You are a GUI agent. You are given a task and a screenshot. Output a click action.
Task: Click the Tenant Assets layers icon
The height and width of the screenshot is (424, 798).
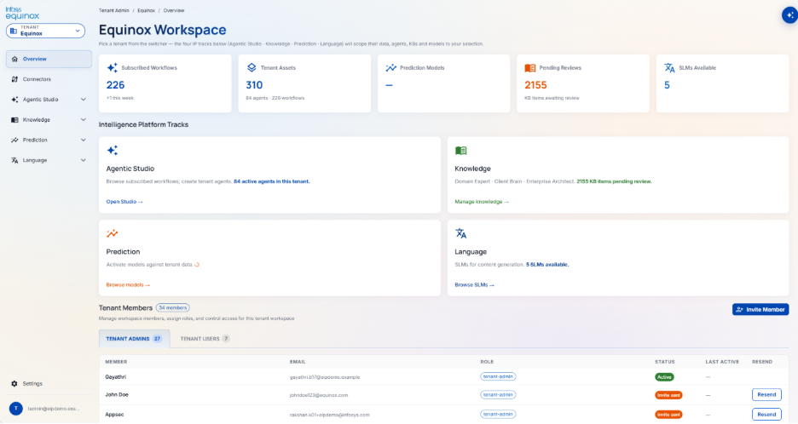[x=252, y=67]
